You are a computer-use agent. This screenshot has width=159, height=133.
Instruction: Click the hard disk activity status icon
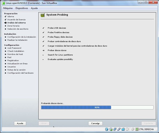pos(107,129)
